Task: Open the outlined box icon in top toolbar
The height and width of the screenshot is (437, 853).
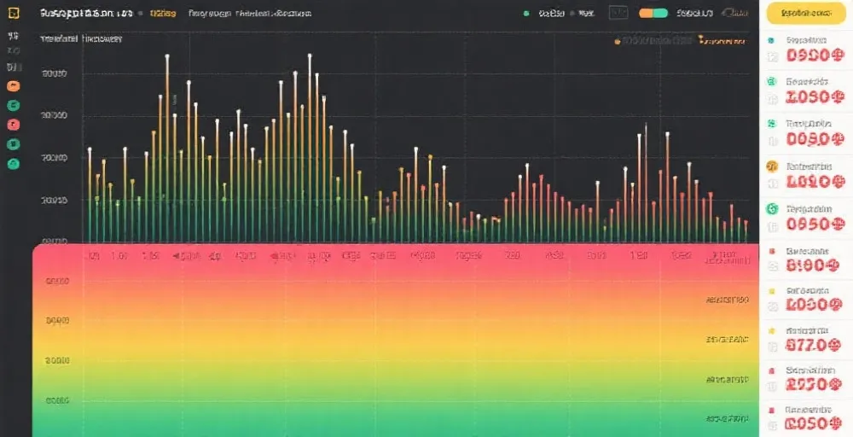Action: pos(618,14)
